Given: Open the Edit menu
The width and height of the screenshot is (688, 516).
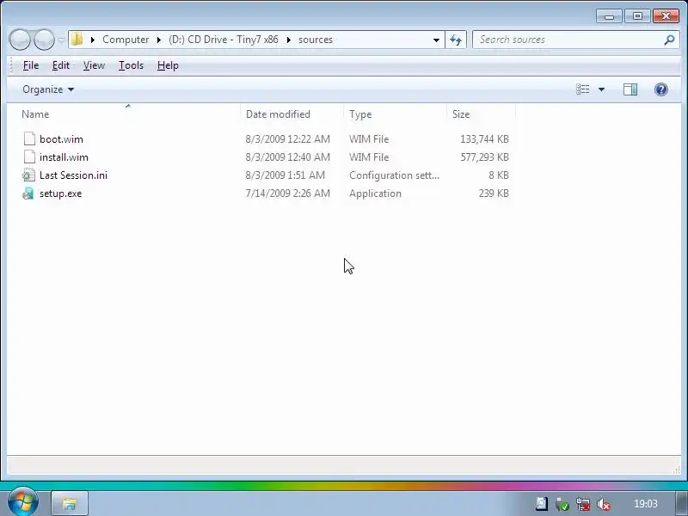Looking at the screenshot, I should tap(60, 65).
